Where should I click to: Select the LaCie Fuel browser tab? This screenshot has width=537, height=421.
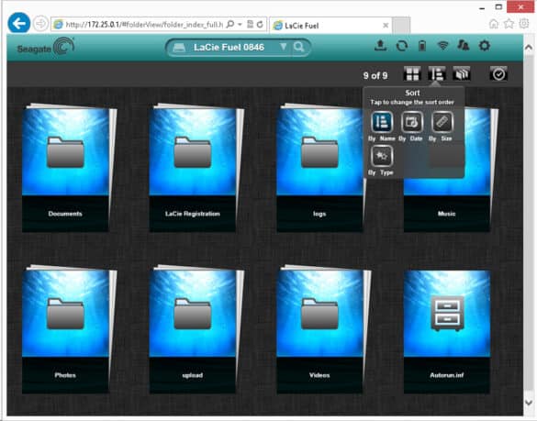(330, 26)
